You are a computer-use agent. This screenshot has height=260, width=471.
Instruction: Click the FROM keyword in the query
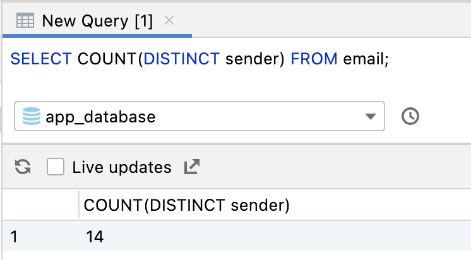pos(314,59)
